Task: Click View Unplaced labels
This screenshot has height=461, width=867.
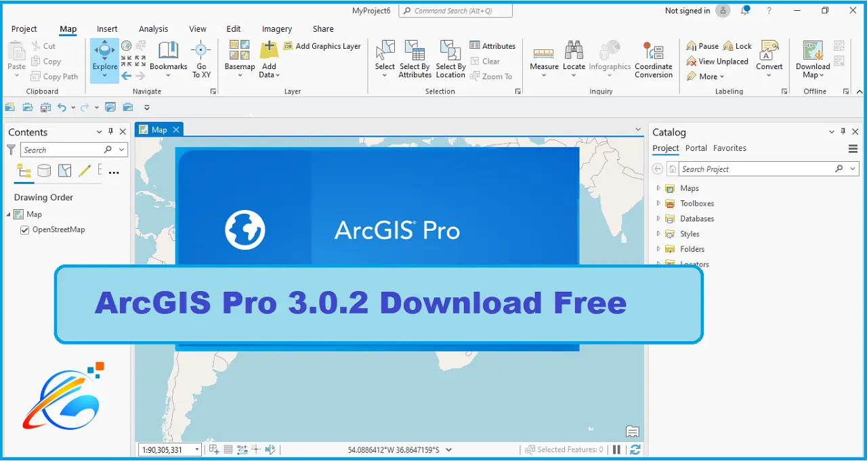Action: [x=717, y=61]
